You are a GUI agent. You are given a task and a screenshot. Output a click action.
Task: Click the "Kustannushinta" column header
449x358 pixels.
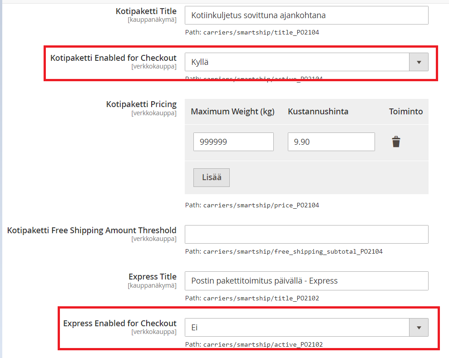click(x=318, y=112)
